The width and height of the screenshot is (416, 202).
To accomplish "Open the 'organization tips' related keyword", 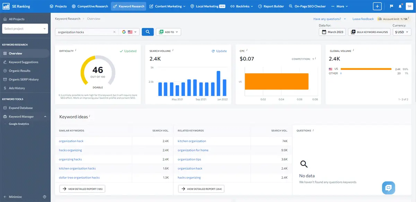I will pyautogui.click(x=189, y=159).
